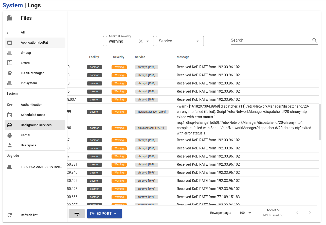Open dmesg log in sidebar

tap(26, 53)
